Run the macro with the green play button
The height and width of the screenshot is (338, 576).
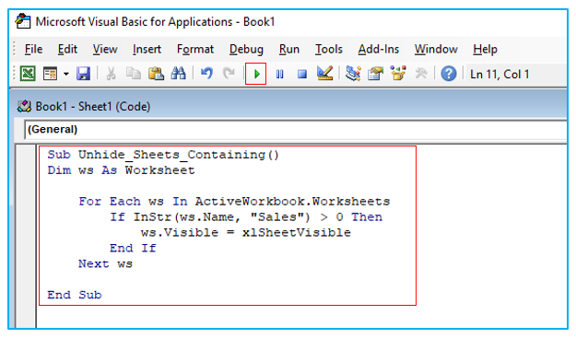pyautogui.click(x=256, y=74)
